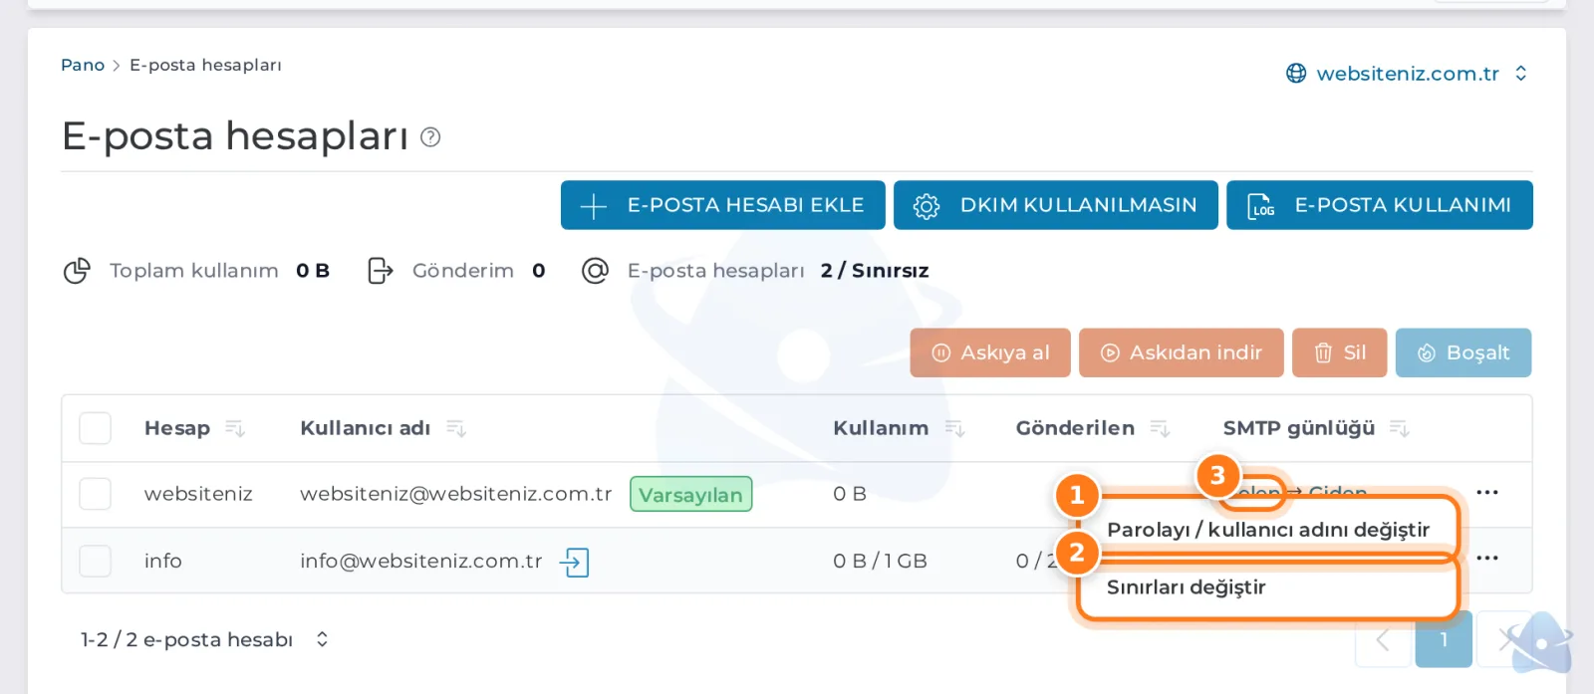Select Parolayı / kullanıcı adını değiştir menu item
The height and width of the screenshot is (694, 1594).
pos(1268,530)
